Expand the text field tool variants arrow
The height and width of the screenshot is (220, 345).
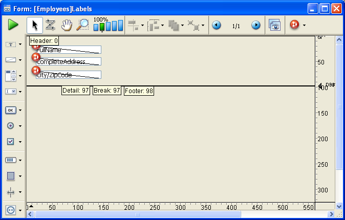point(20,45)
